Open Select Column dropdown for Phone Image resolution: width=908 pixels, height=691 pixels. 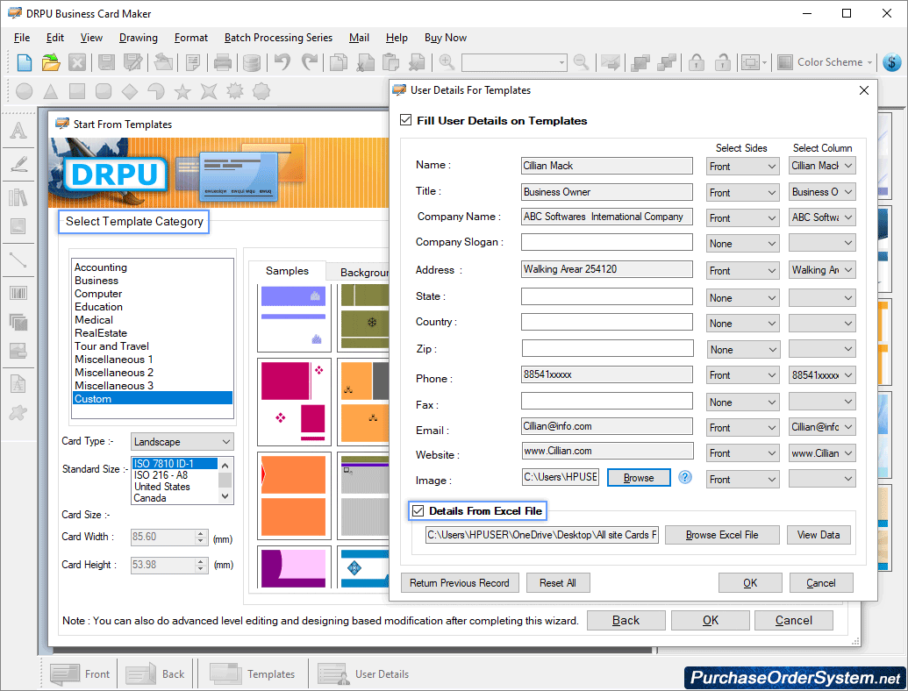pyautogui.click(x=822, y=375)
